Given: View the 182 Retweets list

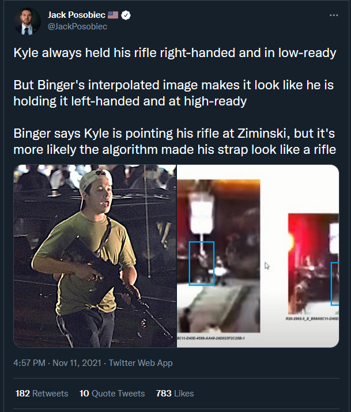Looking at the screenshot, I should pyautogui.click(x=41, y=394).
